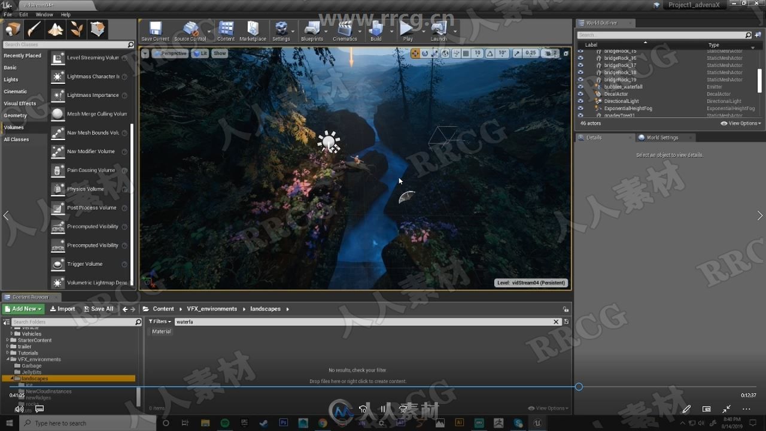Screen dimensions: 766x431
Task: Click the Add New button
Action: point(23,309)
